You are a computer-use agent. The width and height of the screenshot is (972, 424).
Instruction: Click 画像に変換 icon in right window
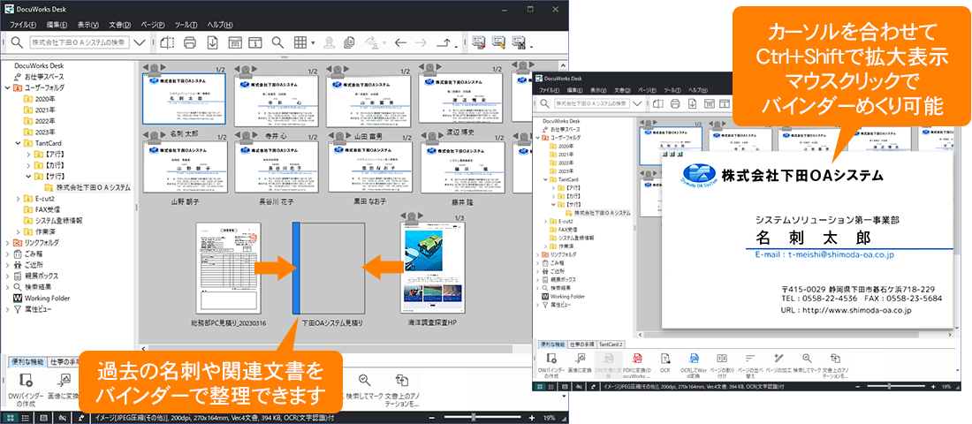point(581,358)
